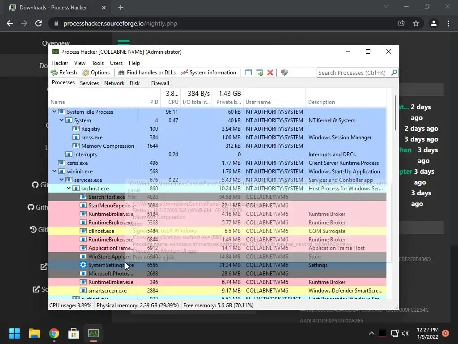Open the Hacker menu
This screenshot has width=458, height=344.
[59, 63]
